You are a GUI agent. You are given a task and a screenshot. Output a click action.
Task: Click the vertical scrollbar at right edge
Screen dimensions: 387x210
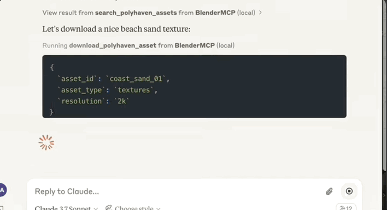pos(384,85)
